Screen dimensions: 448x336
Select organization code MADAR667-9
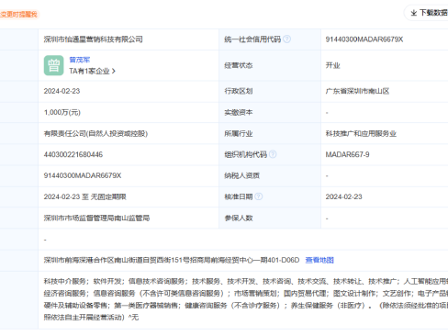347,154
